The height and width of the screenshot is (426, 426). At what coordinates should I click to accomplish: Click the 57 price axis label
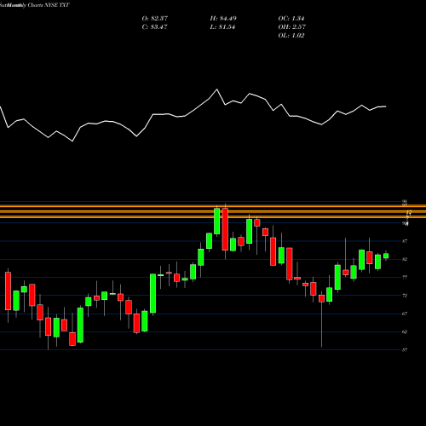pyautogui.click(x=405, y=350)
